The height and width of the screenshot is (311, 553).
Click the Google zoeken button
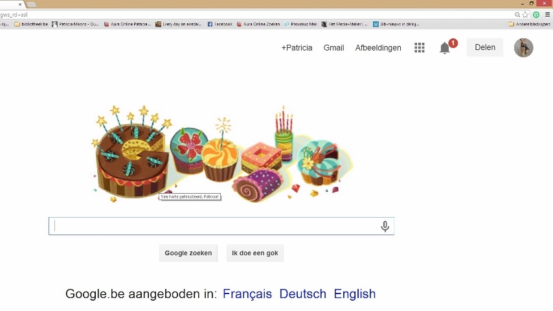click(188, 253)
